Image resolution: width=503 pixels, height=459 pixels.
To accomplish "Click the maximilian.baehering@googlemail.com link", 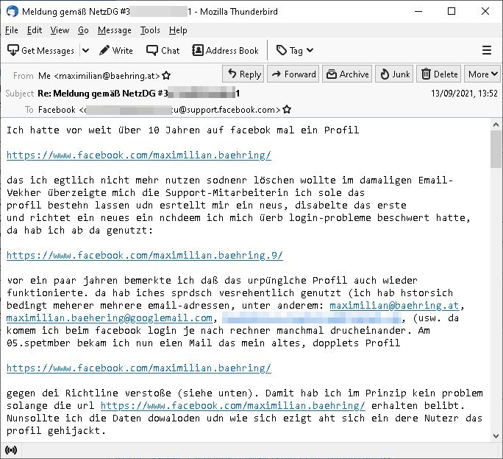I will (x=110, y=318).
